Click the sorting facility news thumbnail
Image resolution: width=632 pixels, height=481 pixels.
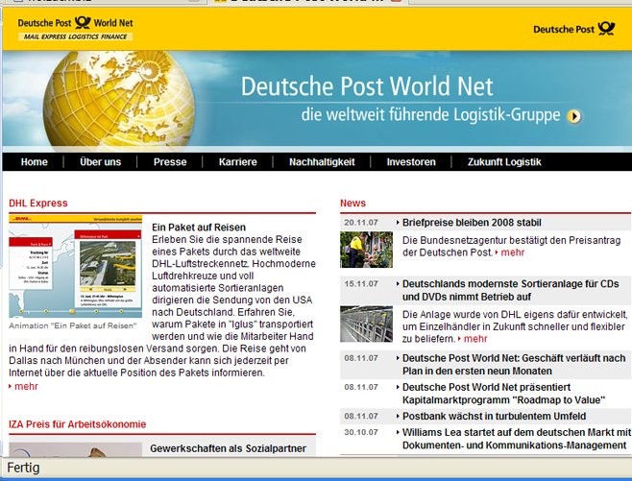tap(366, 324)
